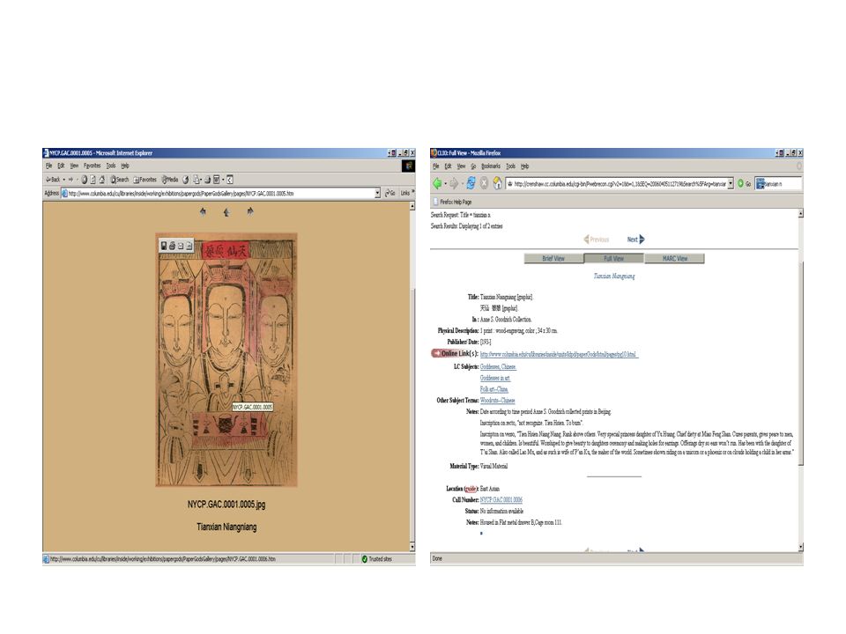Viewport: 846px width, 634px height.
Task: Click the Back button in Internet Explorer
Action: [53, 180]
